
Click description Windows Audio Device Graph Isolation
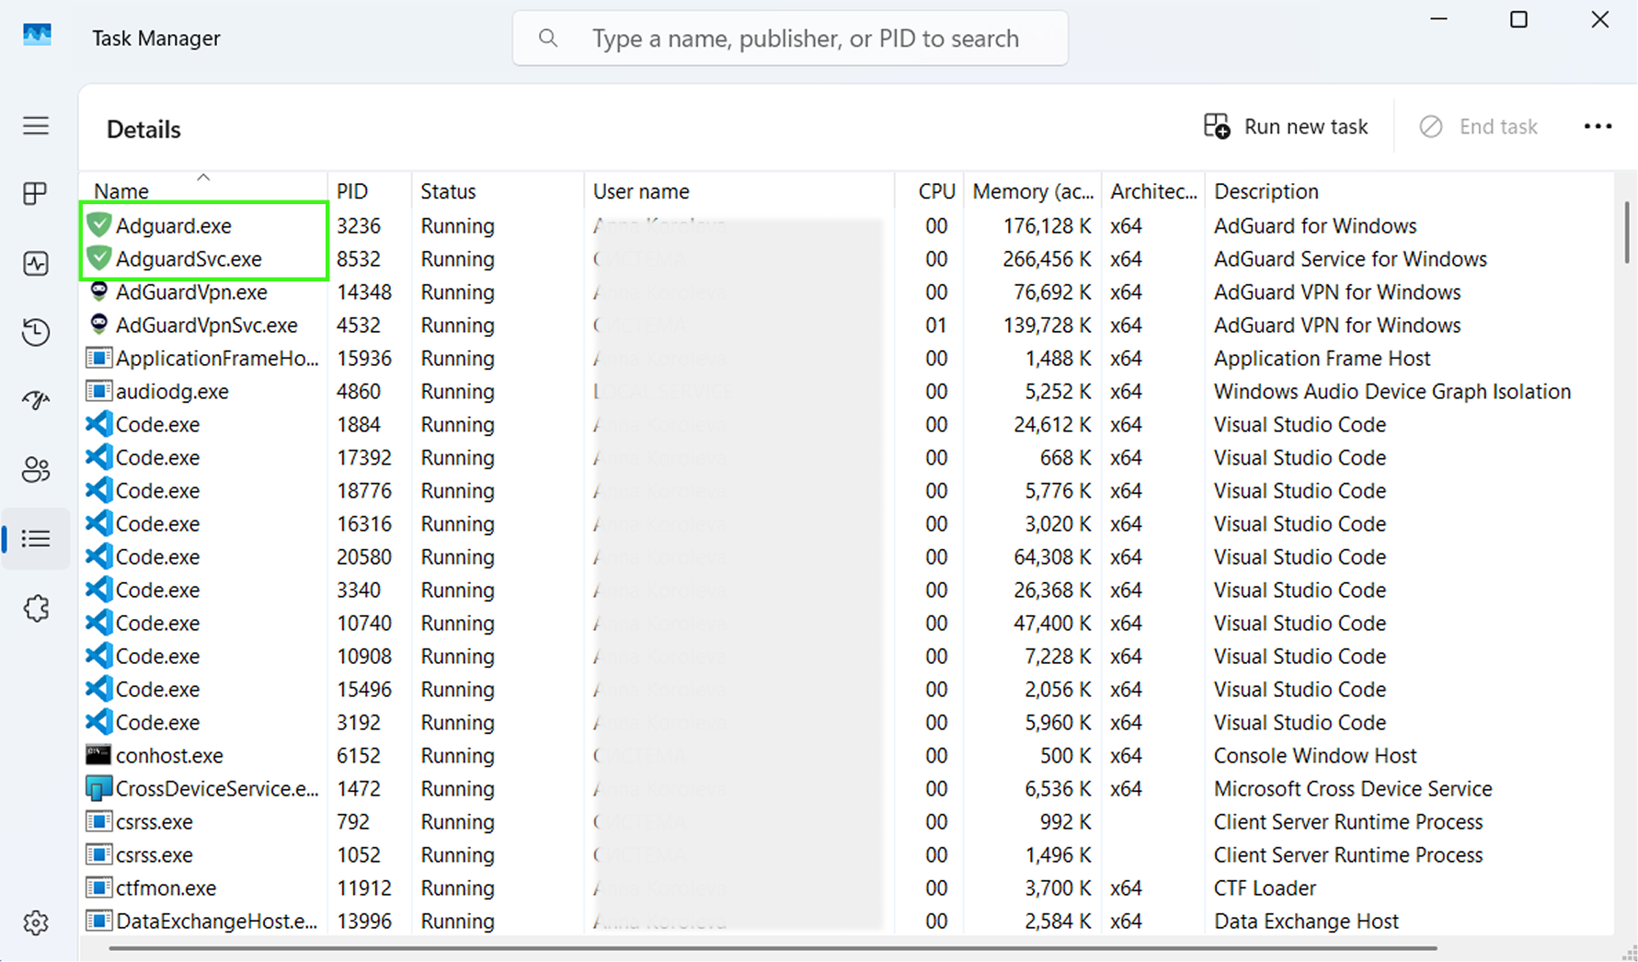point(1392,392)
